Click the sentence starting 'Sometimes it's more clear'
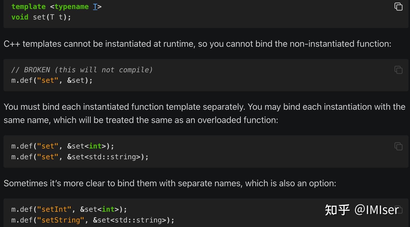The height and width of the screenshot is (227, 410). pos(170,183)
